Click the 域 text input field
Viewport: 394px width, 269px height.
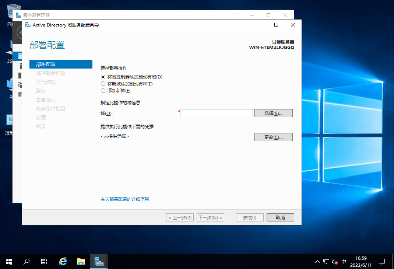point(217,113)
